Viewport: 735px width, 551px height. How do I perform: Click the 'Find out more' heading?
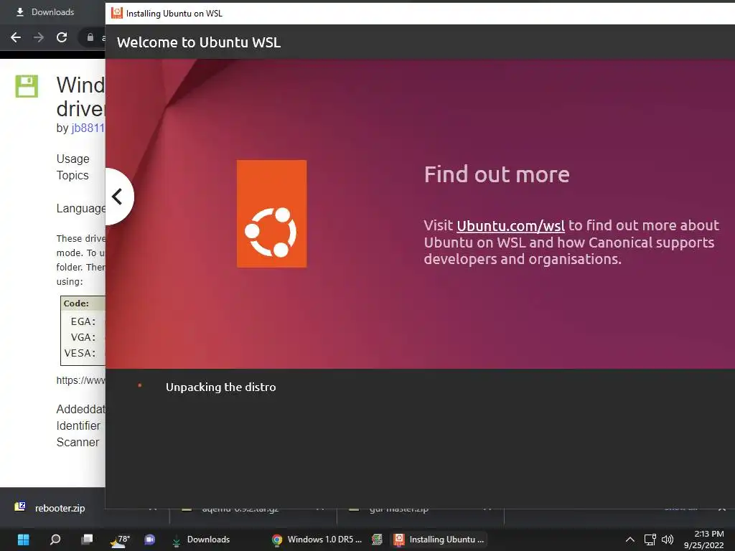(x=497, y=174)
